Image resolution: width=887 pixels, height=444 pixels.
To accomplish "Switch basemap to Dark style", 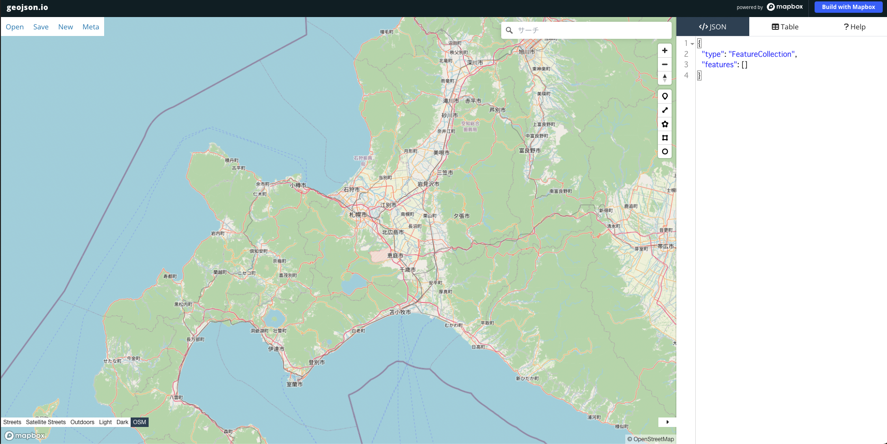I will (x=122, y=422).
